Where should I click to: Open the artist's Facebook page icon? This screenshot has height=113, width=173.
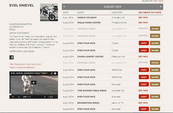tap(12, 57)
